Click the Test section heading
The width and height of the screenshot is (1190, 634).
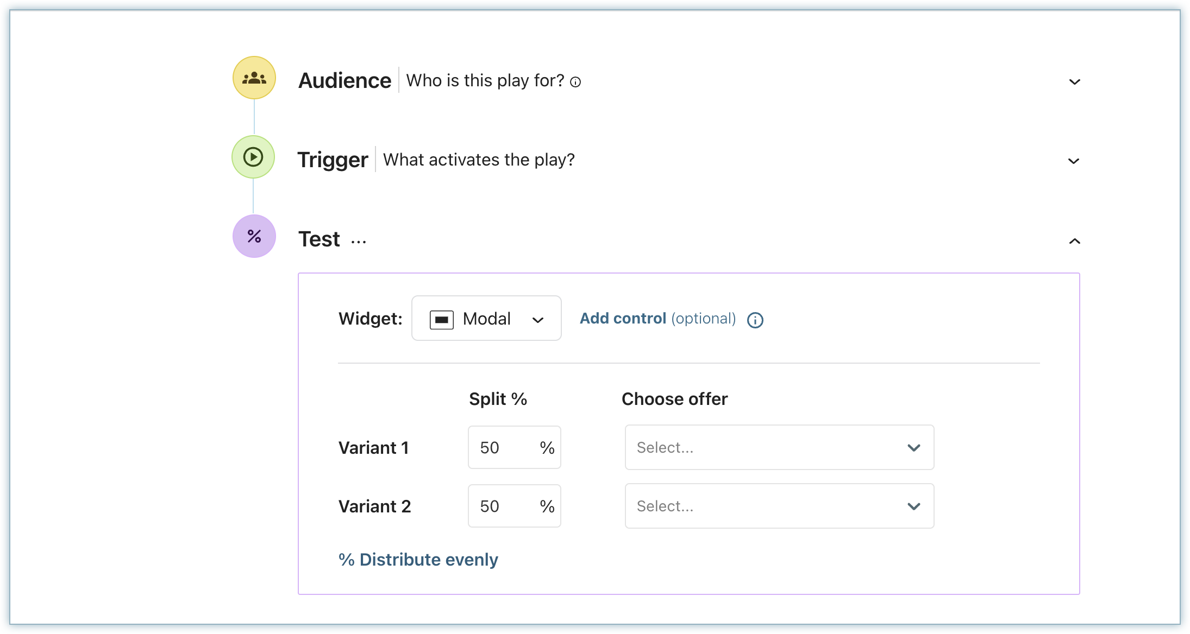point(319,239)
